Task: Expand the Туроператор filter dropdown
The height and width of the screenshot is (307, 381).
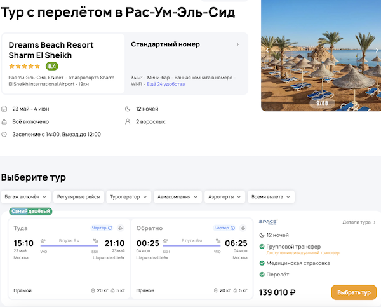Action: pos(129,197)
